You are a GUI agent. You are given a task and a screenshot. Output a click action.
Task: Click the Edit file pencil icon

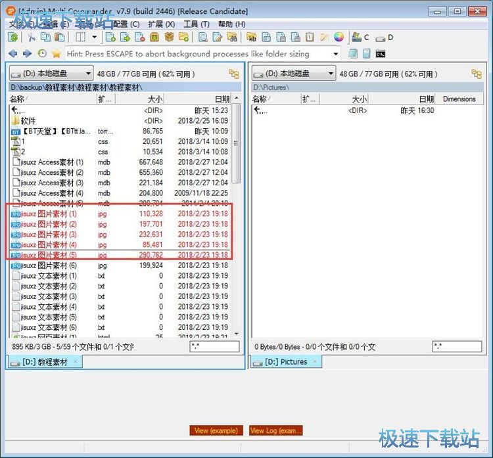click(218, 37)
